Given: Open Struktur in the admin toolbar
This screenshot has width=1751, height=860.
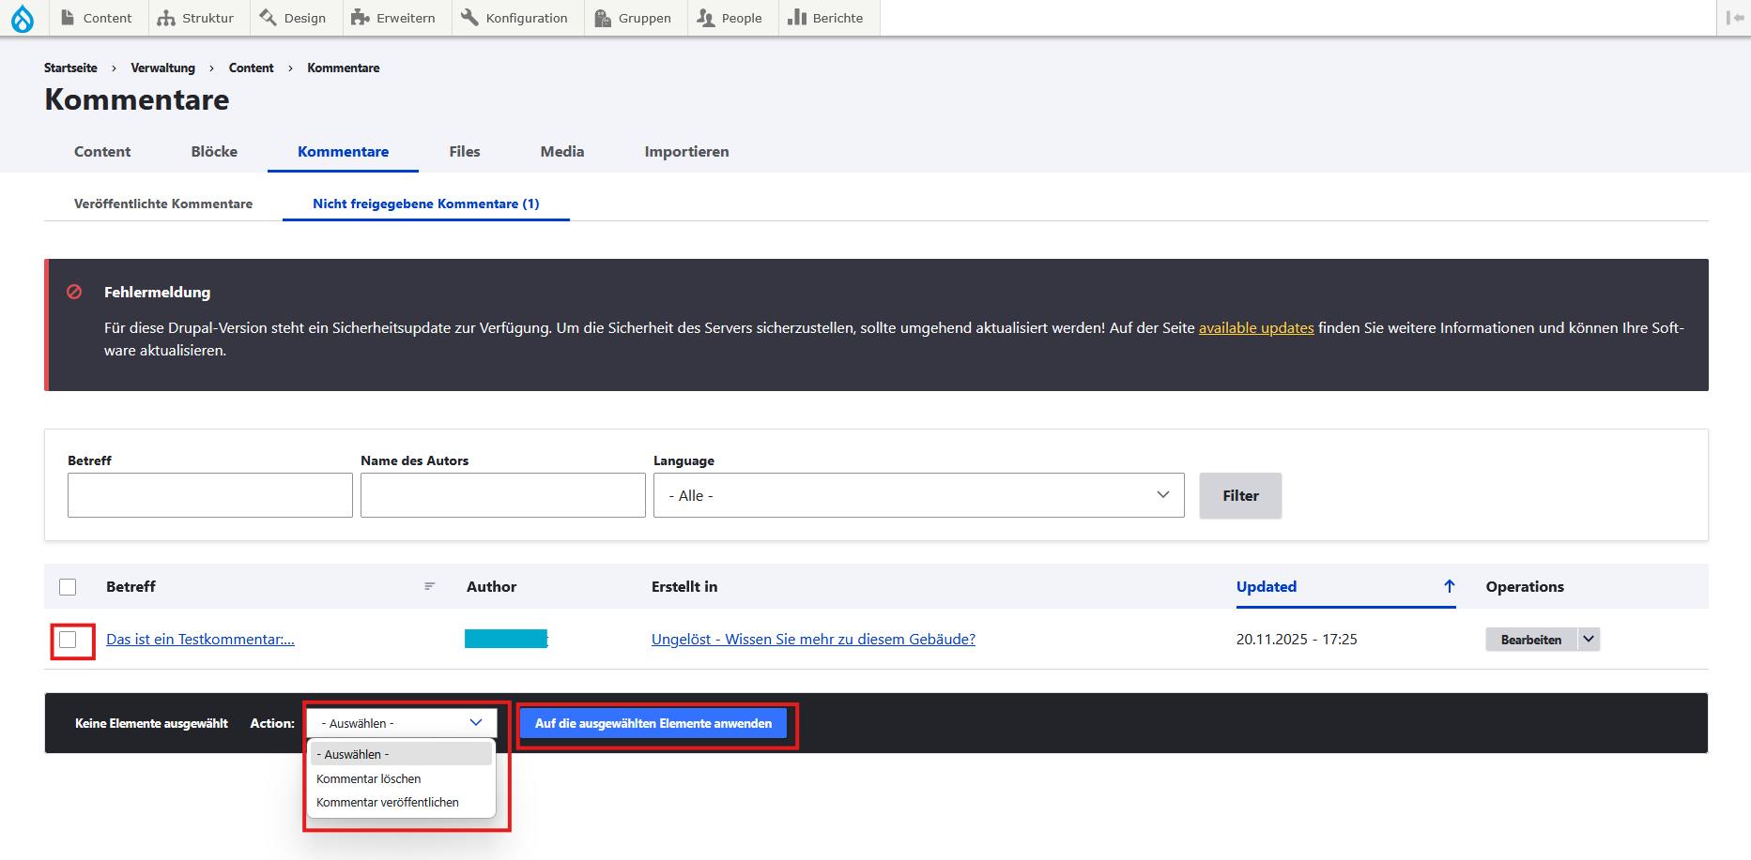Looking at the screenshot, I should click(x=195, y=18).
